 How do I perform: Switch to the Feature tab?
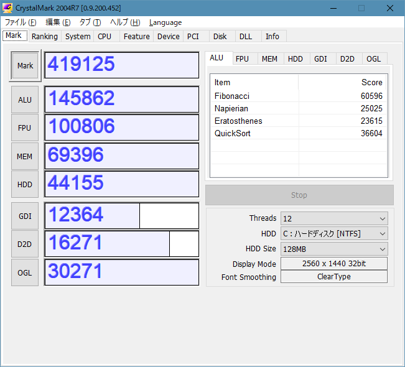[137, 37]
